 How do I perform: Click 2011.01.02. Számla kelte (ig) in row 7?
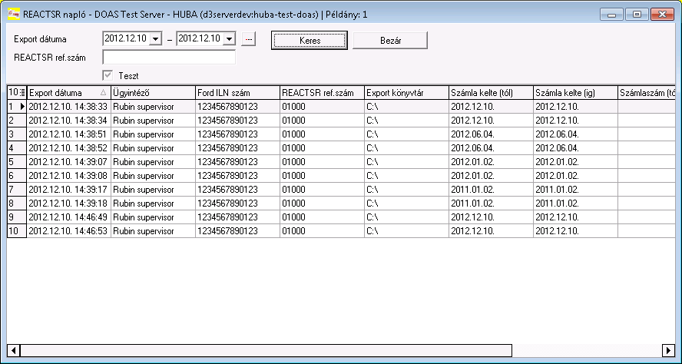coord(575,190)
